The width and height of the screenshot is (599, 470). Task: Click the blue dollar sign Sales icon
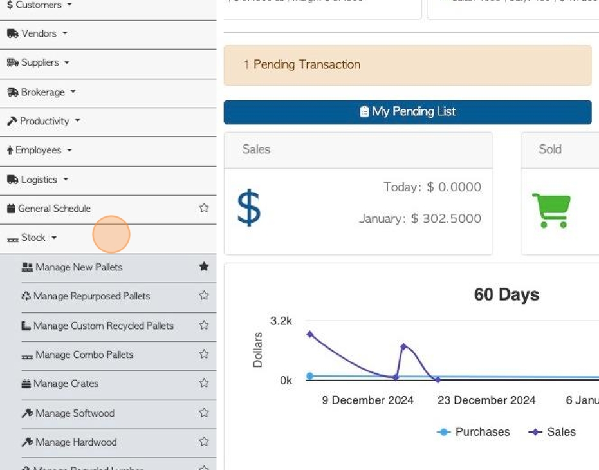pos(248,208)
